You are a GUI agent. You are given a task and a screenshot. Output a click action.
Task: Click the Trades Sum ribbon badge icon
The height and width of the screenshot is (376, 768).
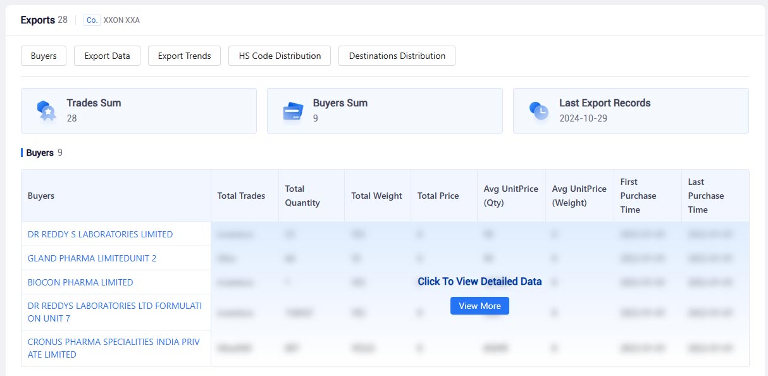46,111
